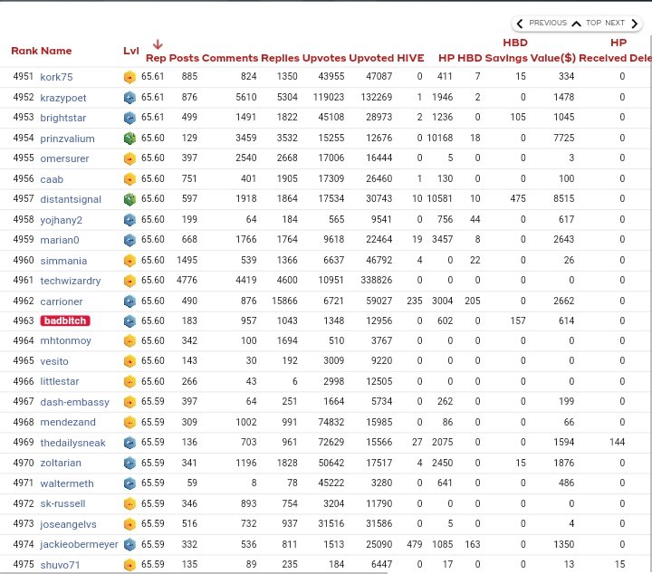The image size is (652, 574).
Task: Open omersurer profile link
Action: [x=64, y=158]
